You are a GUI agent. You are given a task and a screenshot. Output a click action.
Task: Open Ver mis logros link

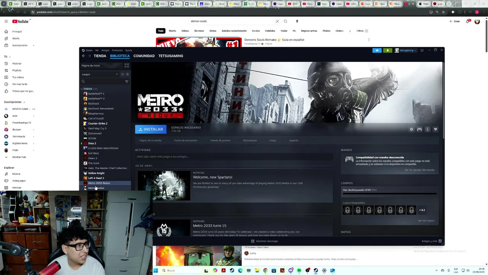click(x=426, y=221)
